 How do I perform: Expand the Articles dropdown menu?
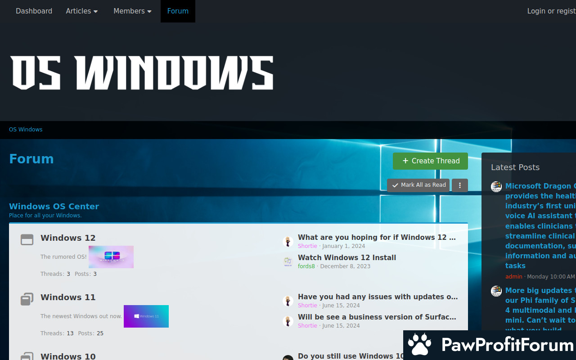click(82, 11)
